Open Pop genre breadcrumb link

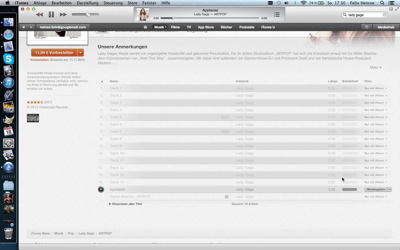click(x=71, y=233)
